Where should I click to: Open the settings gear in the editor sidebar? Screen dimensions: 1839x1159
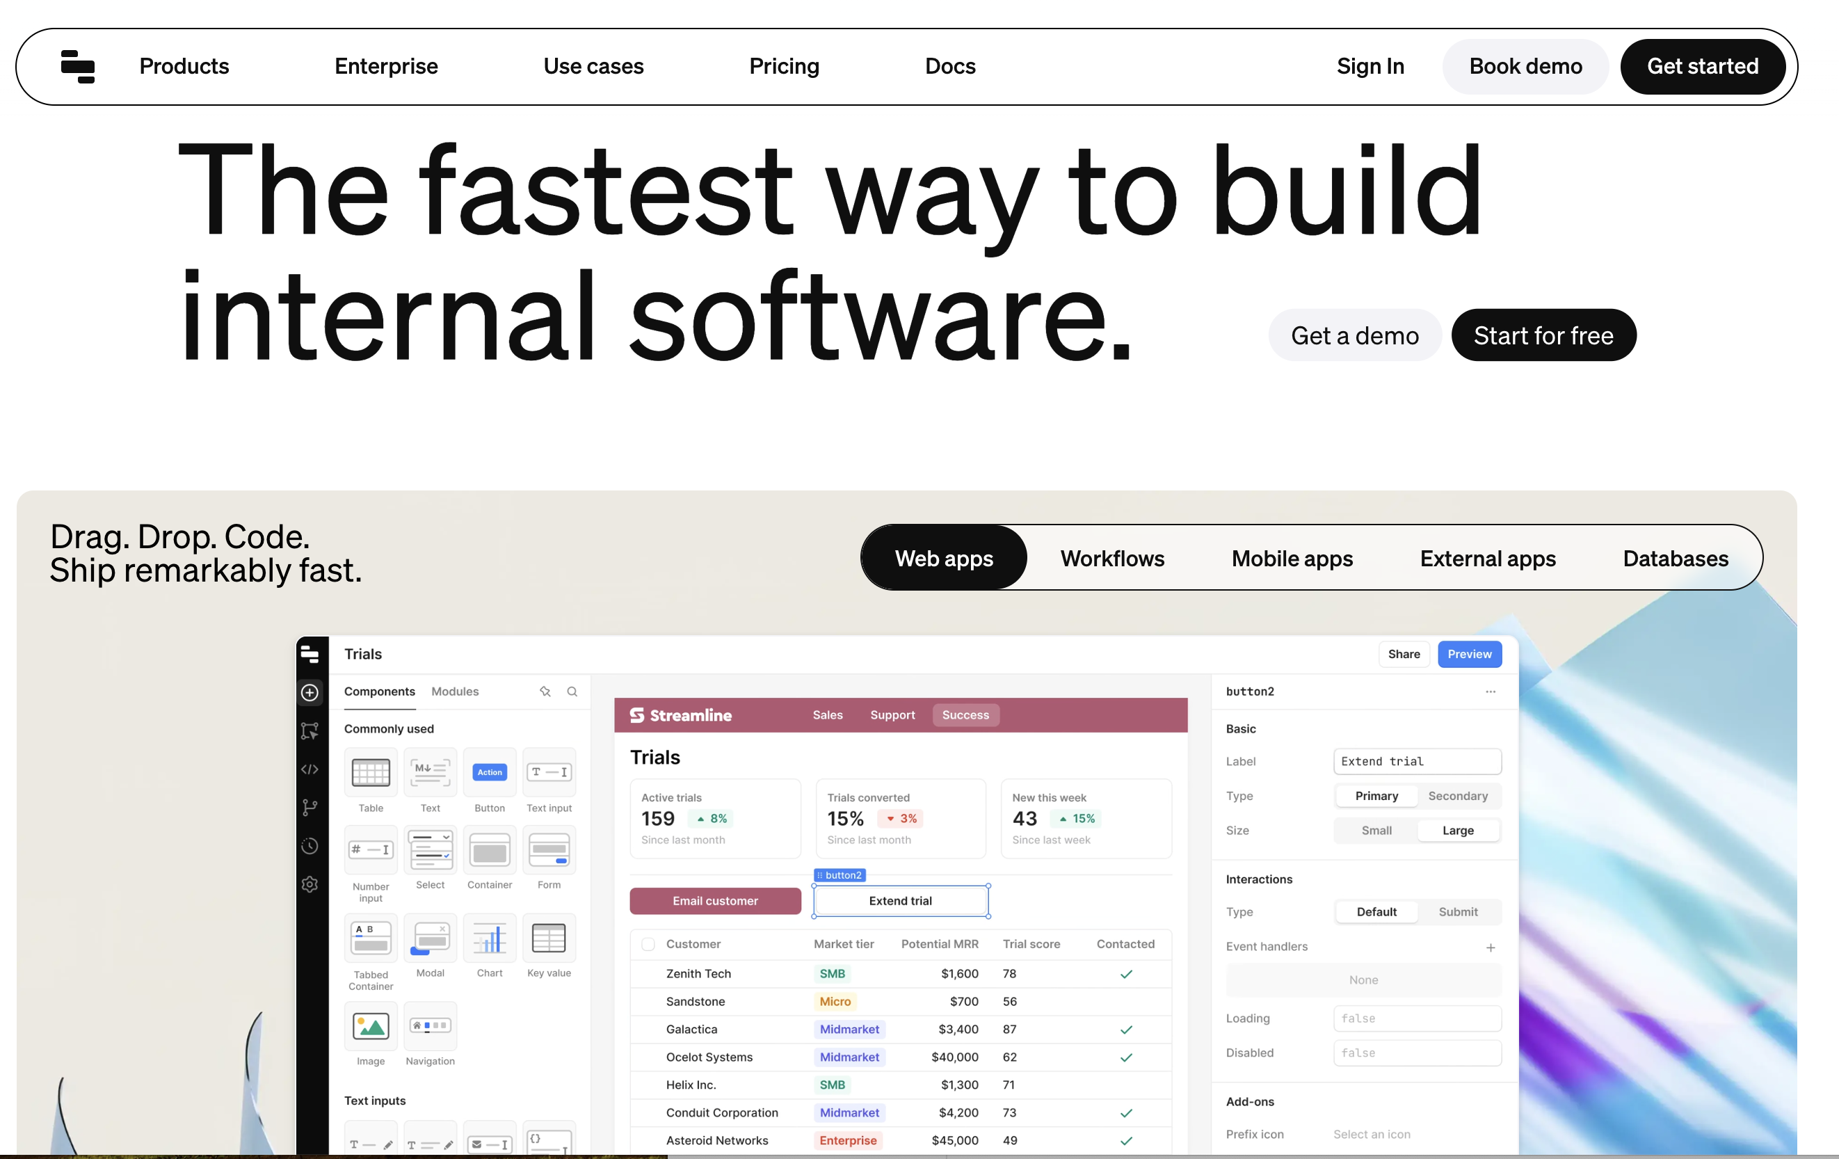tap(310, 884)
